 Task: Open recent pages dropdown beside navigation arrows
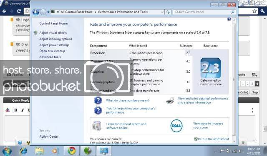[x=48, y=12]
